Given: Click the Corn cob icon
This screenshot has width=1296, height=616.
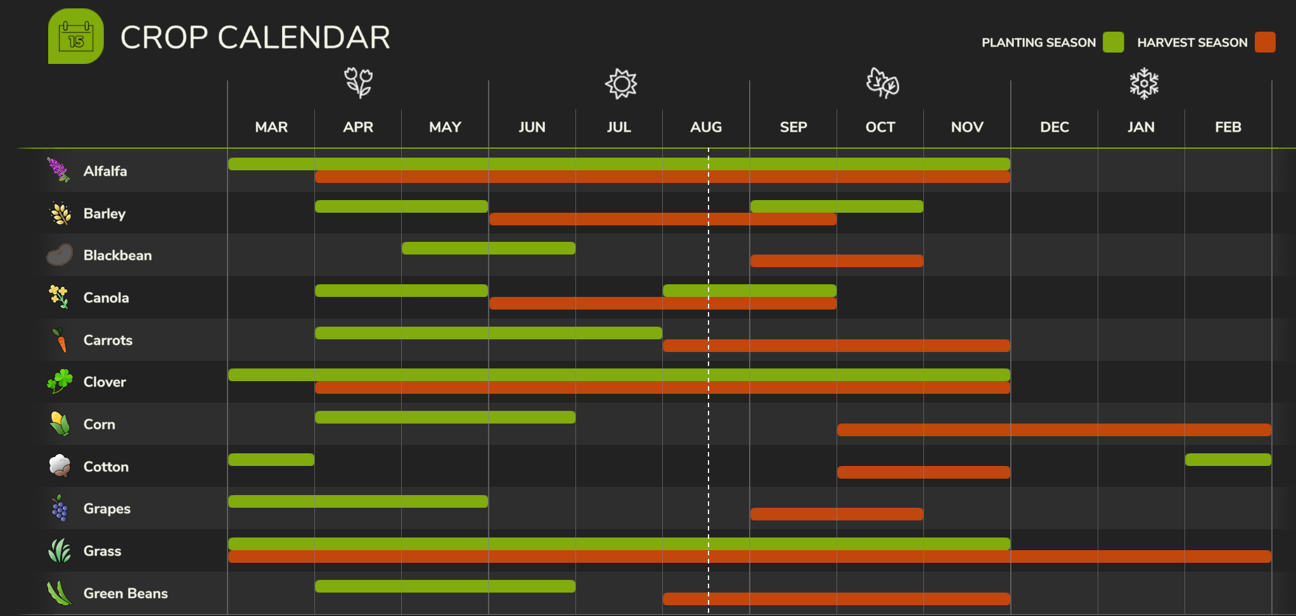Looking at the screenshot, I should [60, 424].
